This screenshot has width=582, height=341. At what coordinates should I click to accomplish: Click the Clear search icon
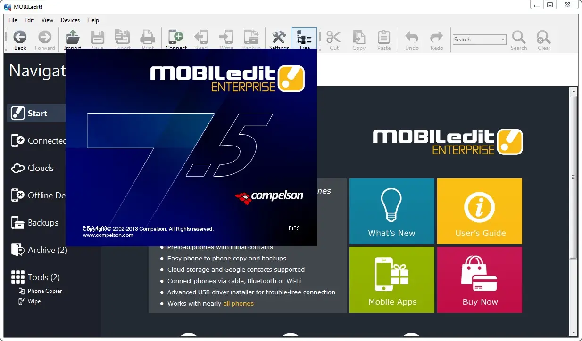click(543, 39)
